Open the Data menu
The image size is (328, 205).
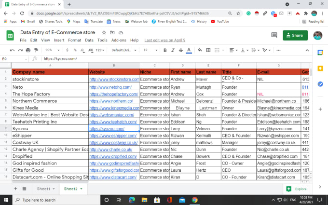89,40
